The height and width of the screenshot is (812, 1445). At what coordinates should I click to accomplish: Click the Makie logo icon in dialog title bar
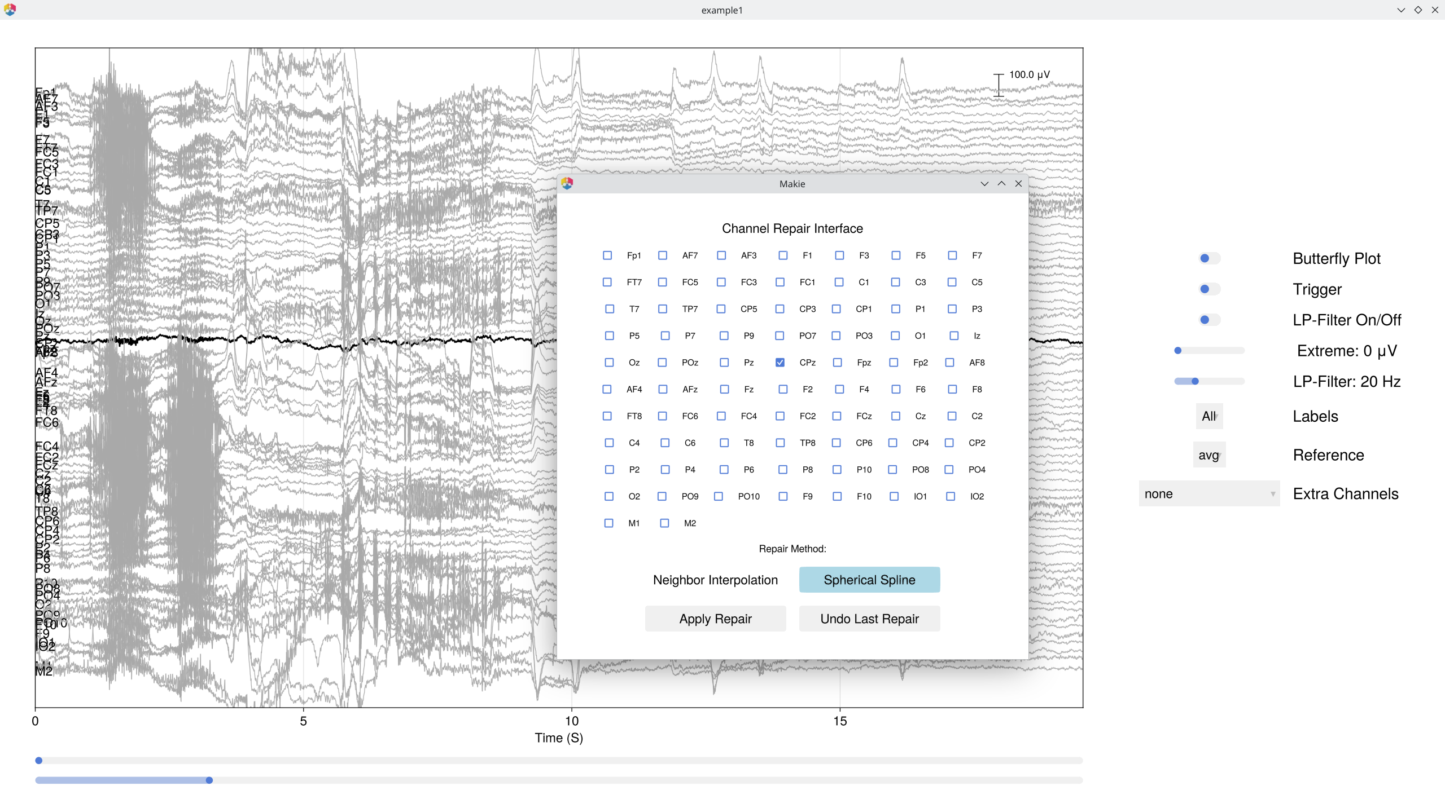coord(567,184)
